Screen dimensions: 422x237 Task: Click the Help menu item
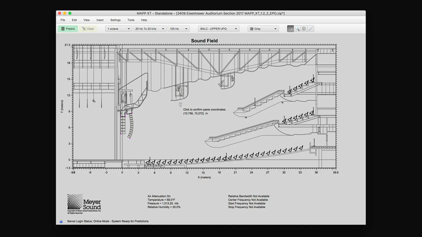pos(144,20)
